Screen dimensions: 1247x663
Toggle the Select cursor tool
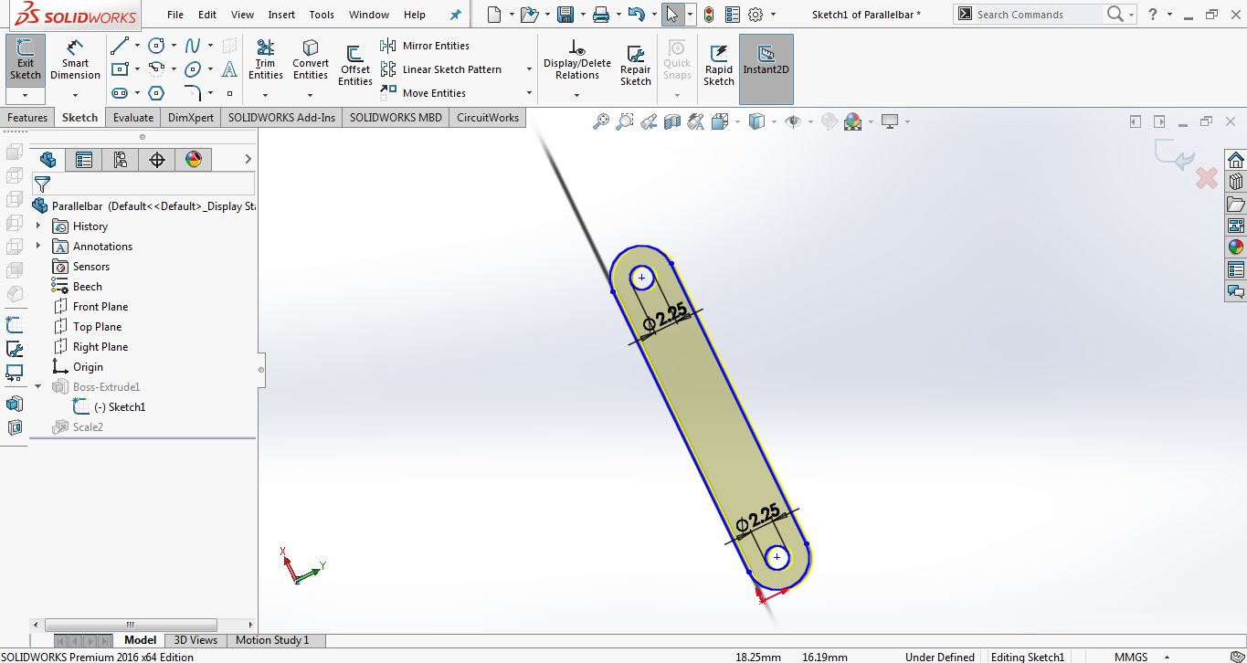click(671, 15)
